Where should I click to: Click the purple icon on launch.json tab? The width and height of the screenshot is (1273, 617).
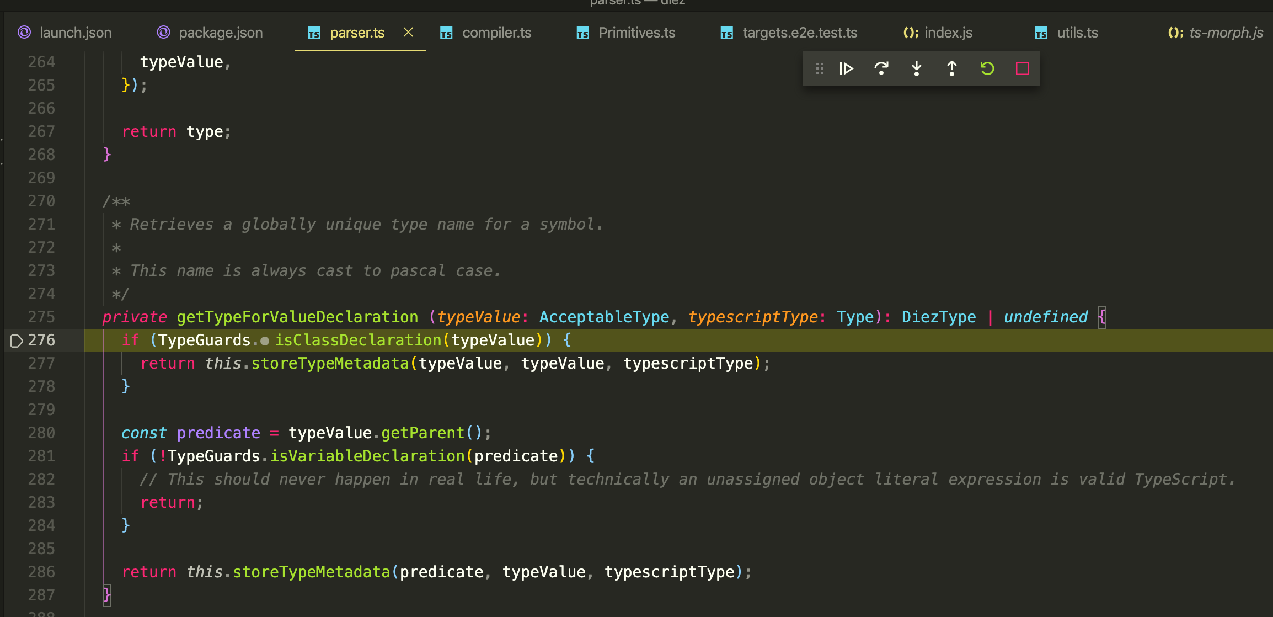pos(23,33)
